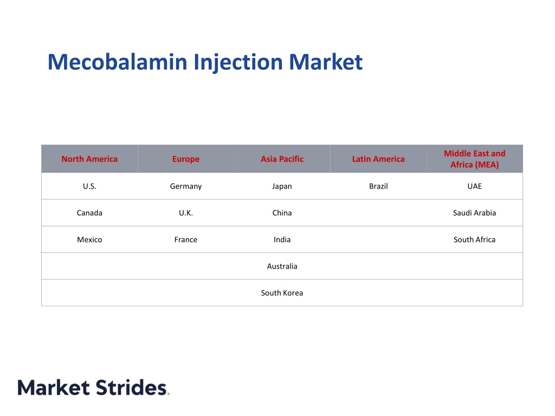The width and height of the screenshot is (555, 416).
Task: Click the Market Strides logo
Action: [x=93, y=387]
